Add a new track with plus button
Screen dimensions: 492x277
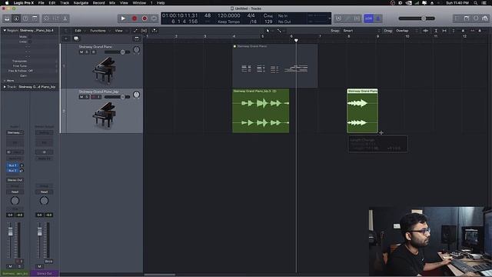coord(66,38)
